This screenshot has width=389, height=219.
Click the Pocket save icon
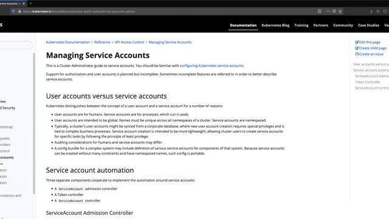tap(334, 12)
